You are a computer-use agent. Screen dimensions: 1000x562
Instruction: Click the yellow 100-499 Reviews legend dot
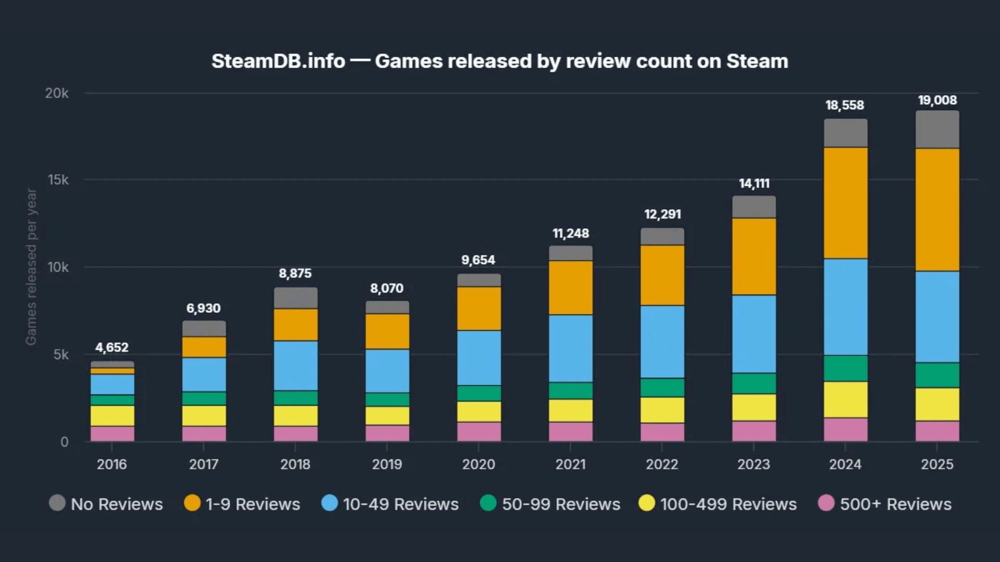(647, 504)
